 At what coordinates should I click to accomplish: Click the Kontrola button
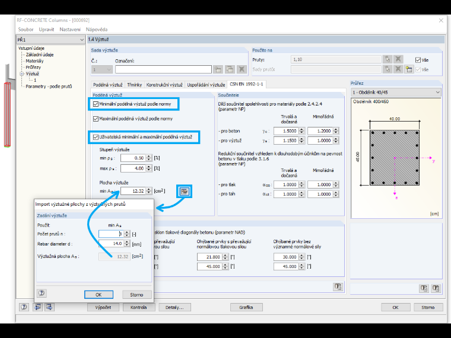(139, 307)
